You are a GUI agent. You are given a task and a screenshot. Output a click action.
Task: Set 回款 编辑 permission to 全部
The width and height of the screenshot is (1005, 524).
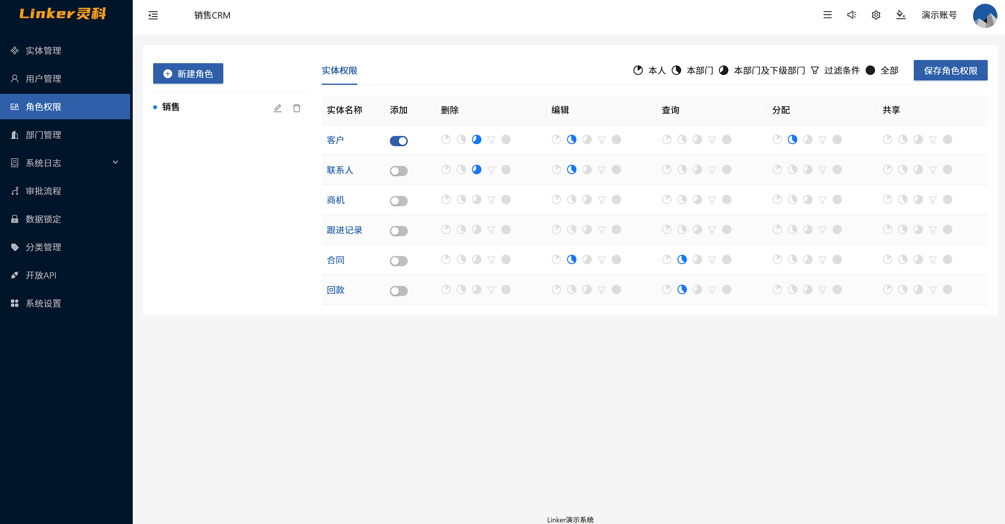[x=616, y=289]
